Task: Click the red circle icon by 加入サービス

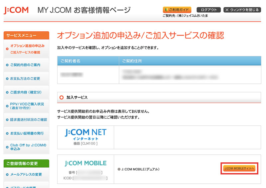Action: (62, 97)
